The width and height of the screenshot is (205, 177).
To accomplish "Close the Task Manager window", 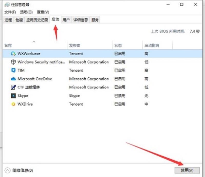I will (196, 5).
